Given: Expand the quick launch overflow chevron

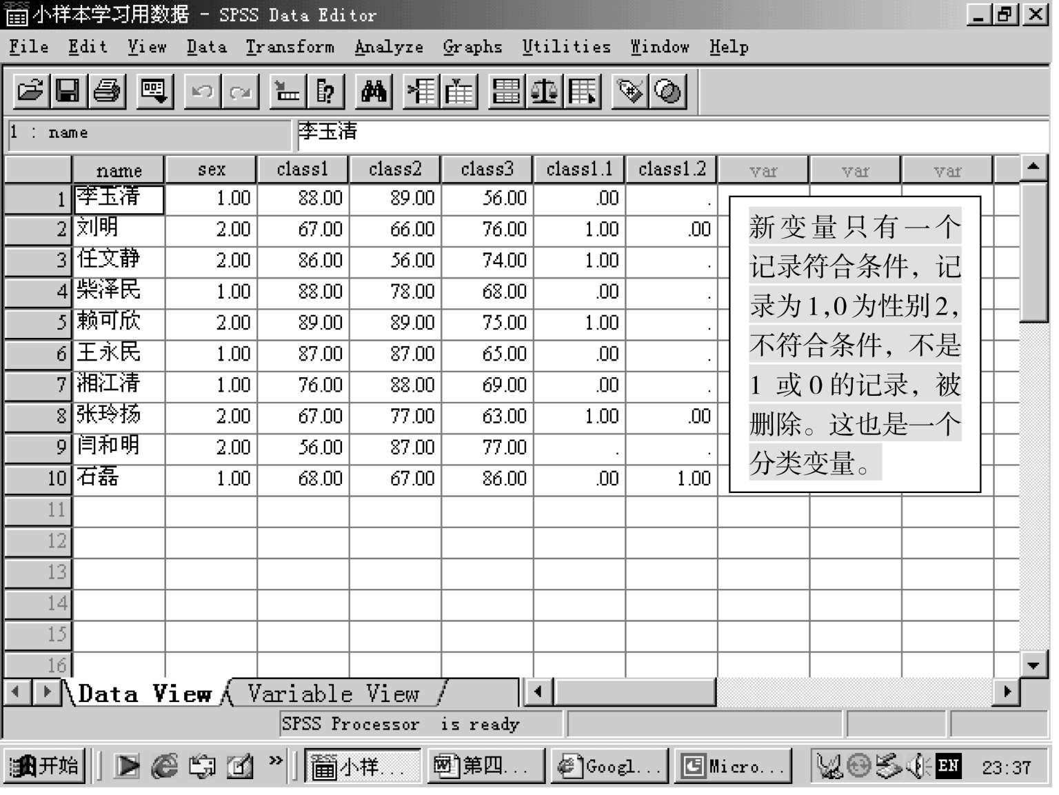Looking at the screenshot, I should pos(276,761).
